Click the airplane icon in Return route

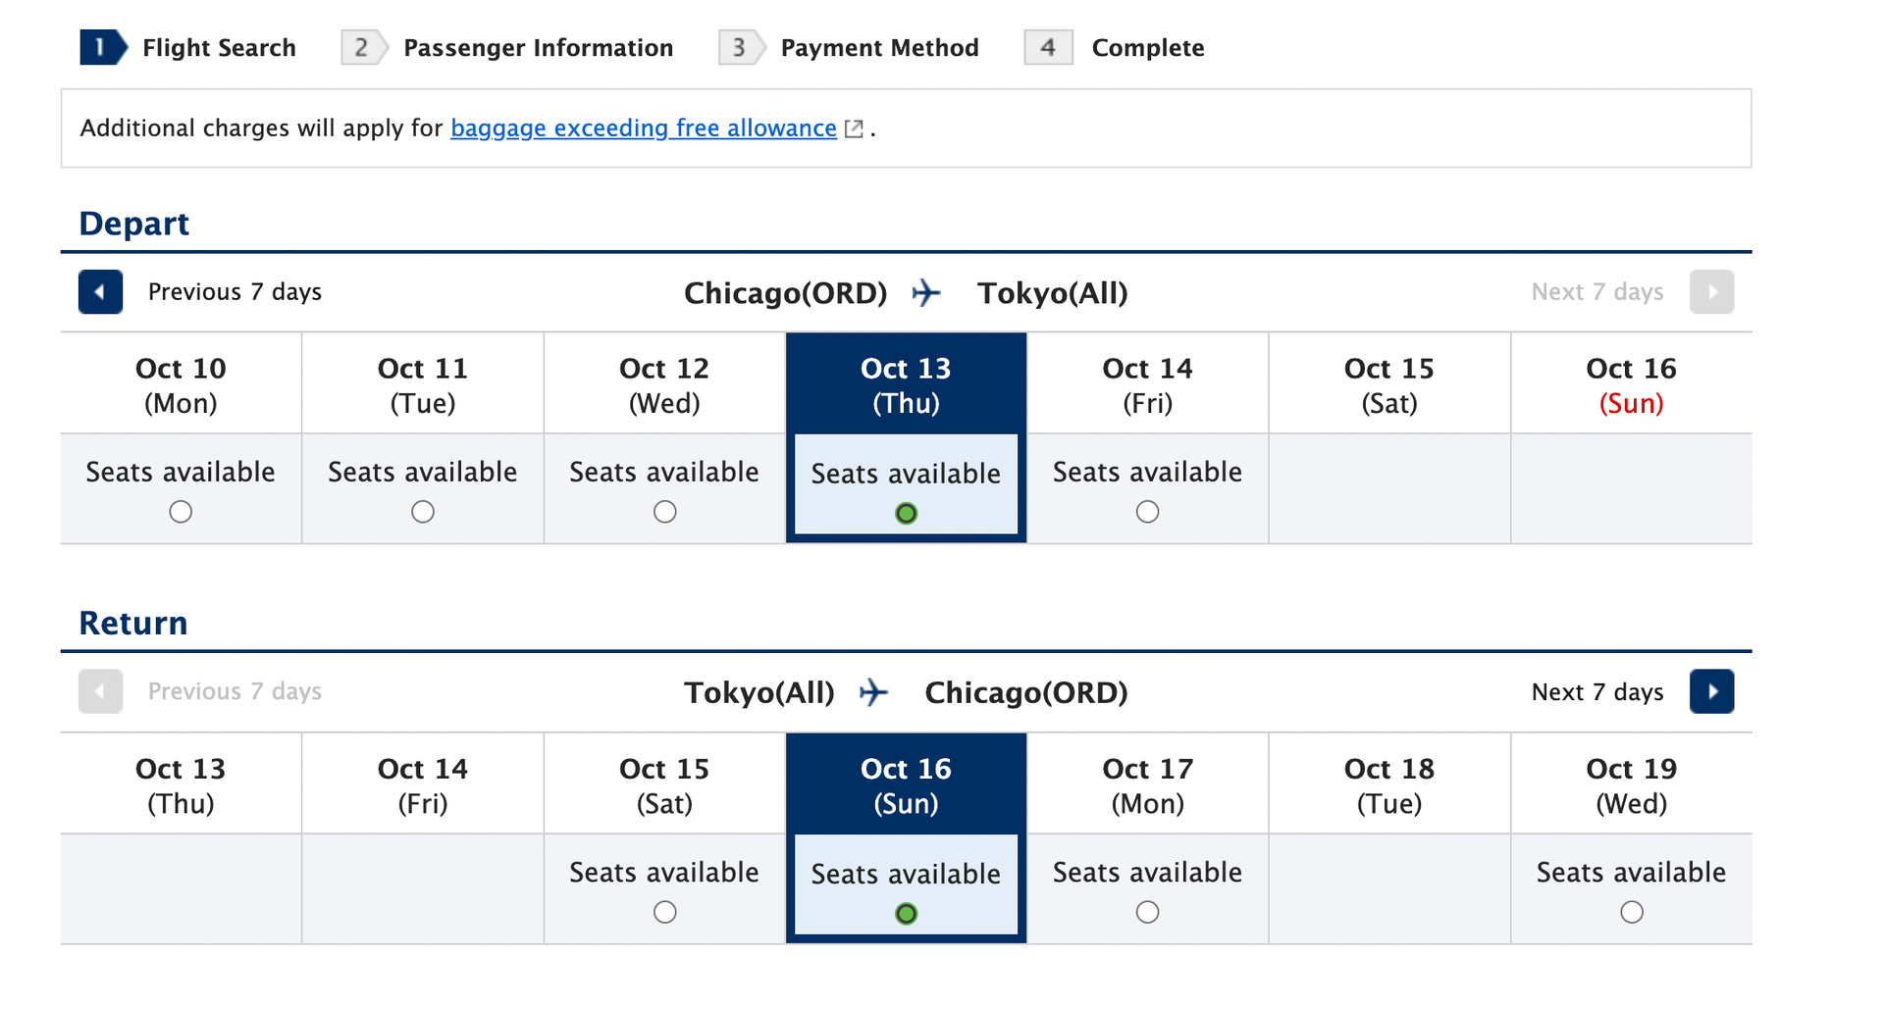(x=873, y=693)
